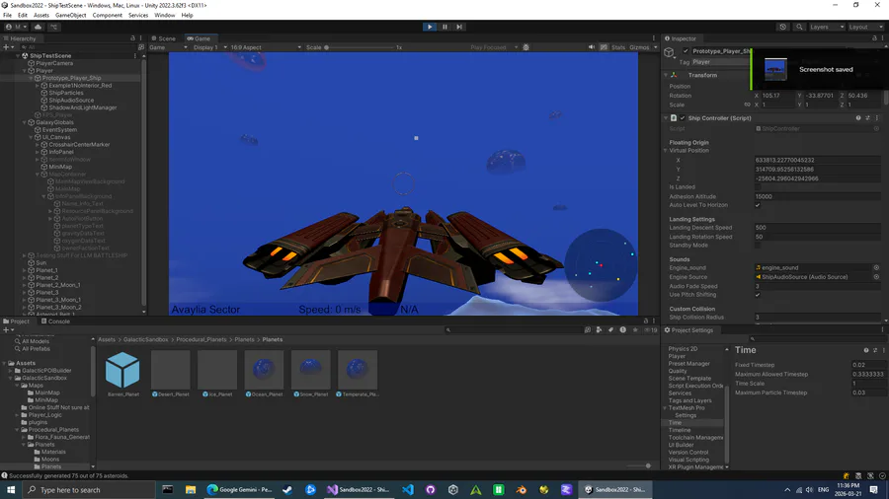This screenshot has height=499, width=889.
Task: Open Blender from the taskbar
Action: (x=521, y=489)
